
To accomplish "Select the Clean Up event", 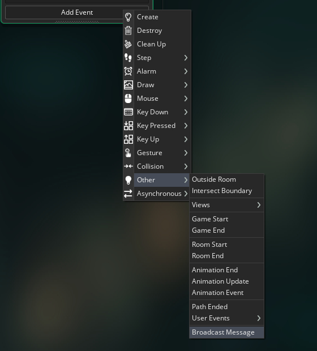I will coord(157,44).
